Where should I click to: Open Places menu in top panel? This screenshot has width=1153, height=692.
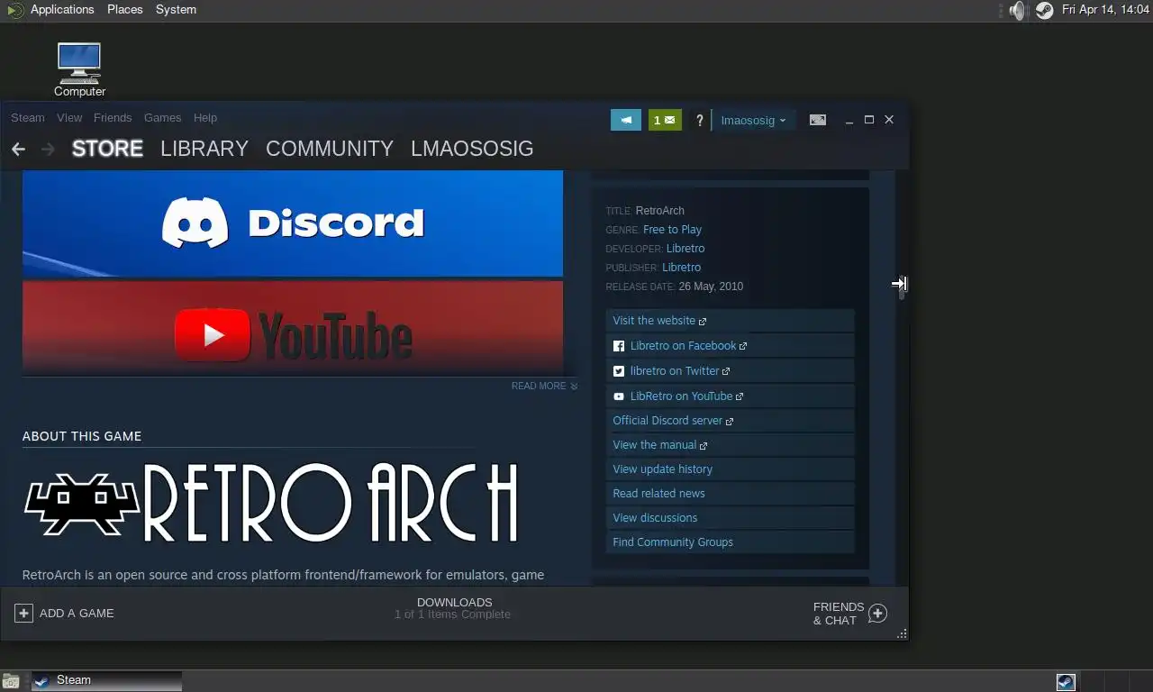tap(124, 10)
